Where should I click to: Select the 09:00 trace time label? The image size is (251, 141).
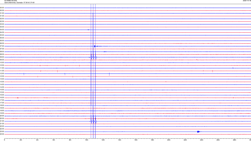(x=2, y=57)
